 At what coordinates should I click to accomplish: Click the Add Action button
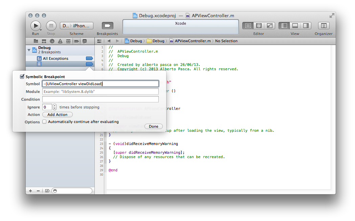point(58,115)
